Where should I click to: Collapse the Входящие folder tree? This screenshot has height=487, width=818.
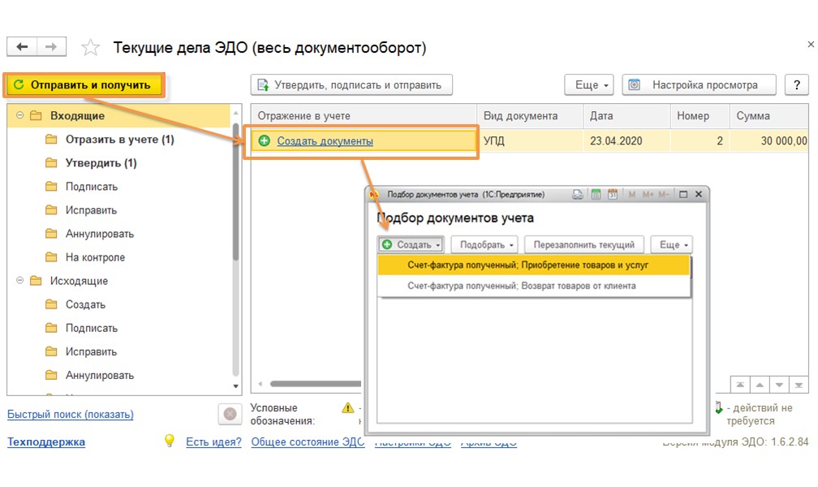[19, 116]
